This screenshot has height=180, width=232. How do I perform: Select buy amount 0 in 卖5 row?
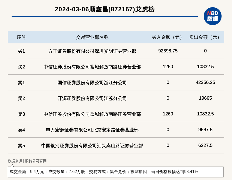point(168,145)
